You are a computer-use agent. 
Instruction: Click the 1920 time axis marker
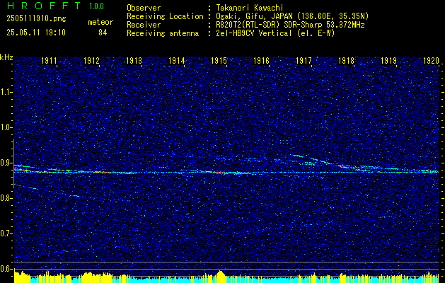(431, 60)
